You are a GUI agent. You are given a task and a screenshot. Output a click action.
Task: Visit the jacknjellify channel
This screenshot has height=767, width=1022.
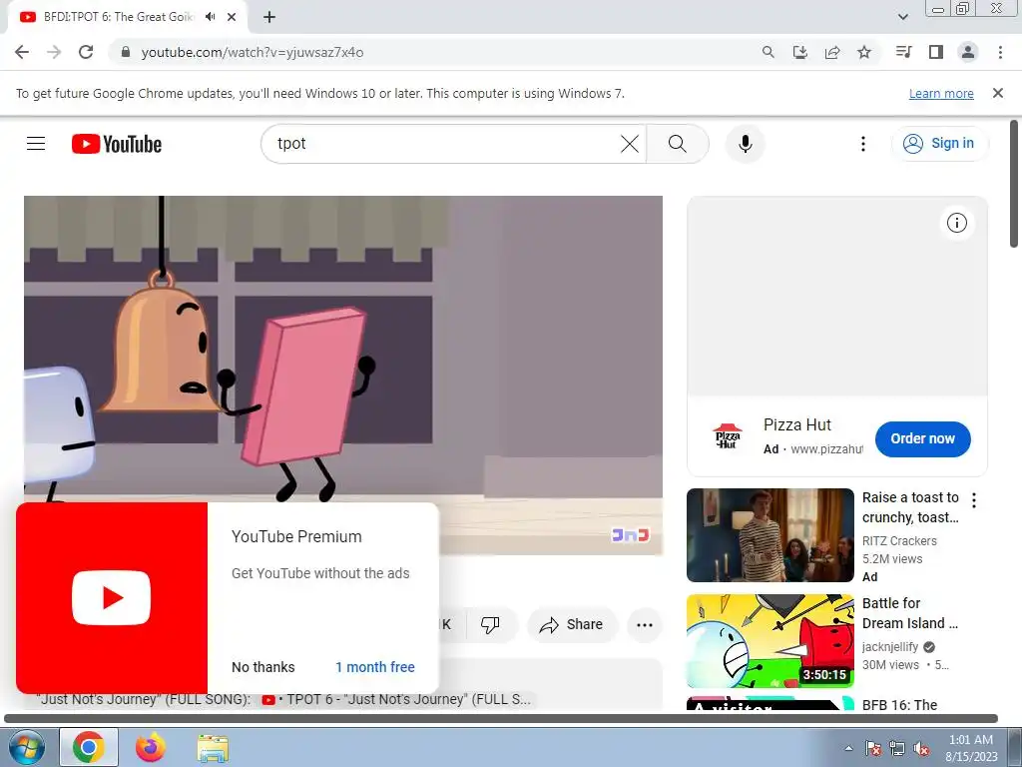pos(889,647)
